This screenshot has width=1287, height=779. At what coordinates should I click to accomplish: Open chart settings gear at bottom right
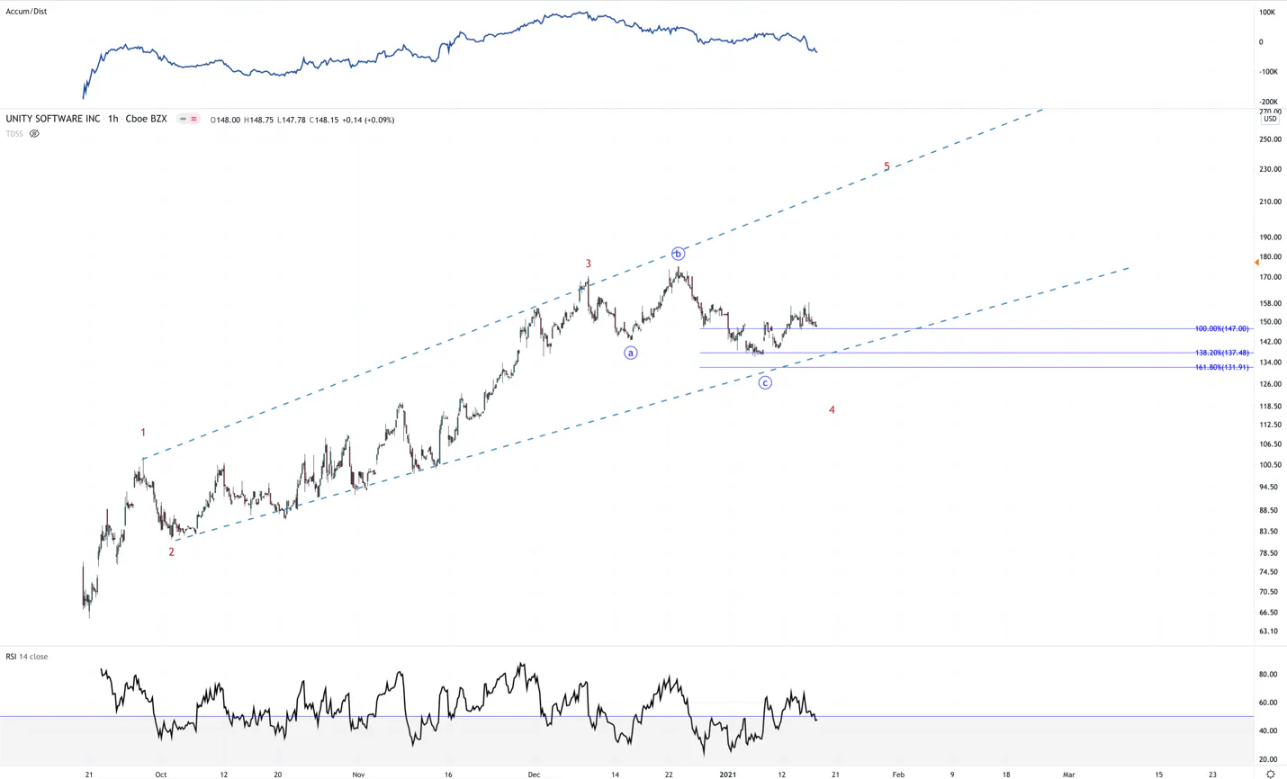click(x=1270, y=774)
